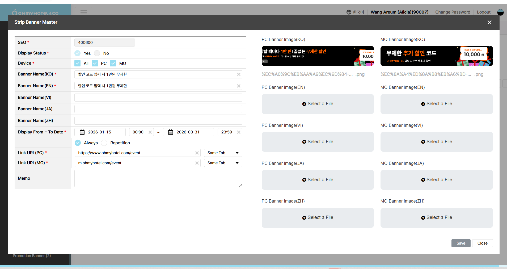Screen dimensions: 507x269
Task: Clear the Link URL(PC) field
Action: tap(197, 153)
